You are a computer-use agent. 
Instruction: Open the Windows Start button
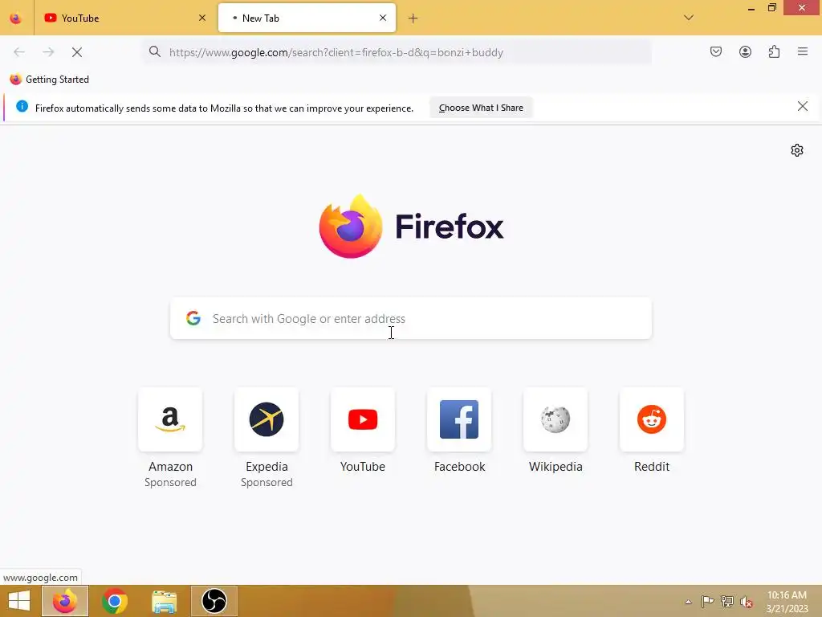tap(19, 601)
